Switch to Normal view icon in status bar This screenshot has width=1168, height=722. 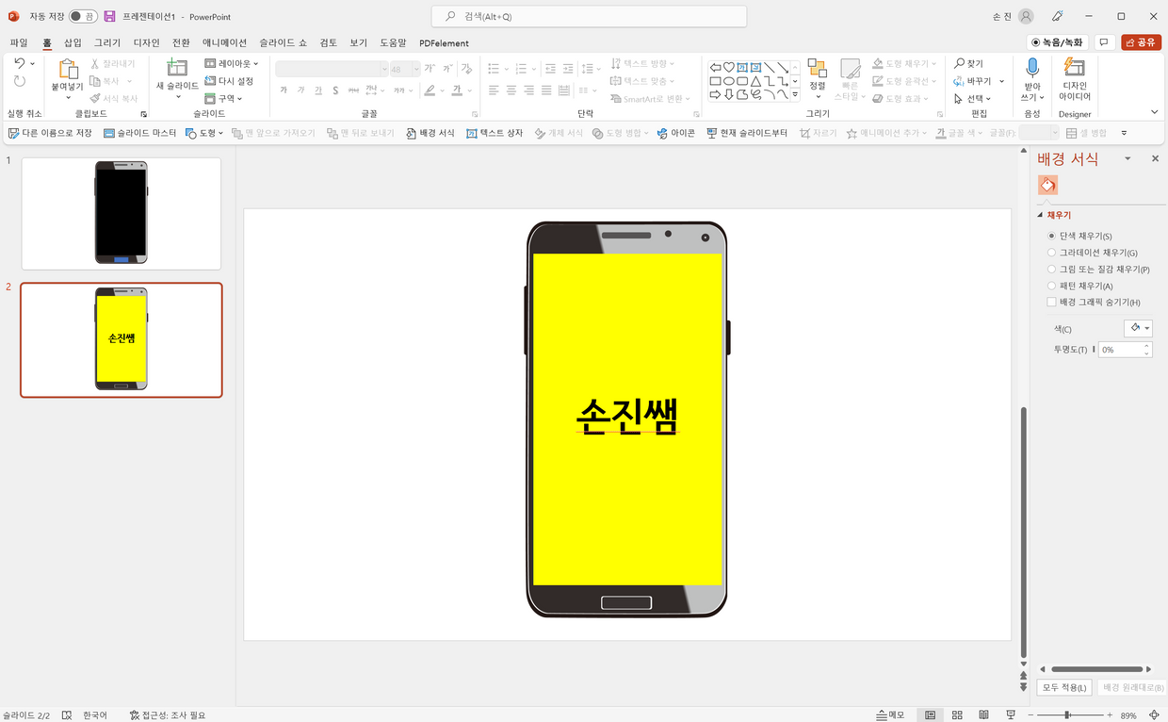930,715
